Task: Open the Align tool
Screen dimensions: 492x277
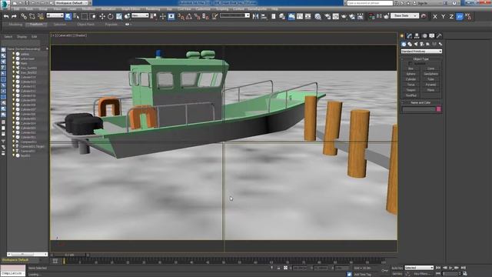Action: click(264, 16)
